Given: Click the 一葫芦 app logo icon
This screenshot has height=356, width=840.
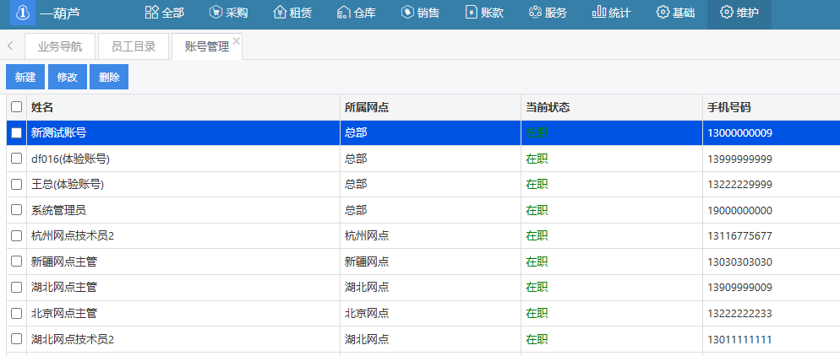Looking at the screenshot, I should pos(23,13).
